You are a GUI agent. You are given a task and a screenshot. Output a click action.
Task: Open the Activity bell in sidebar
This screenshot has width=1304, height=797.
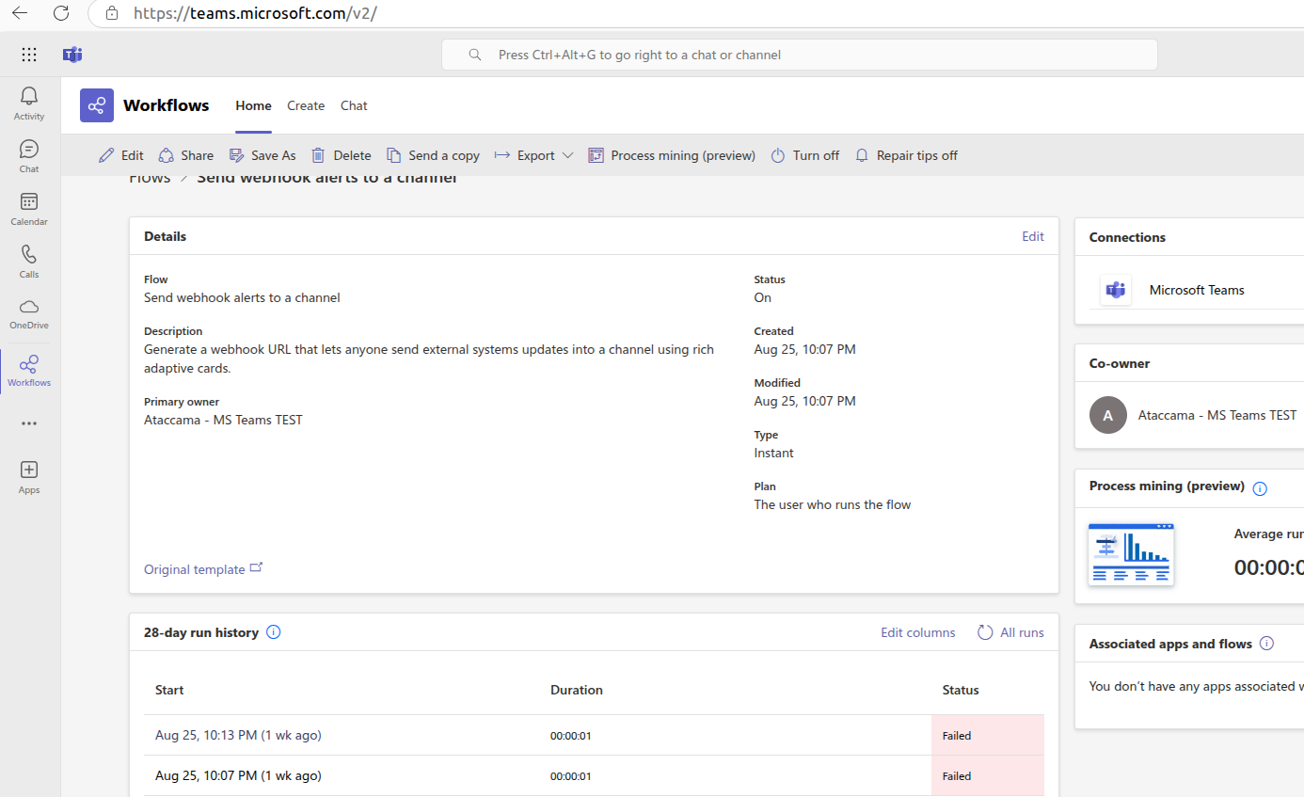[x=29, y=103]
